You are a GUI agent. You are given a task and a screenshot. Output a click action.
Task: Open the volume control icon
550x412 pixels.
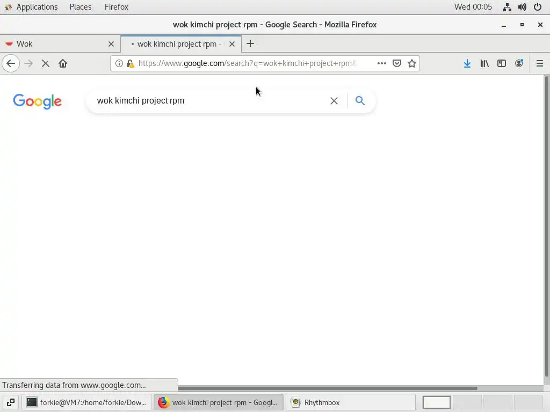click(522, 7)
